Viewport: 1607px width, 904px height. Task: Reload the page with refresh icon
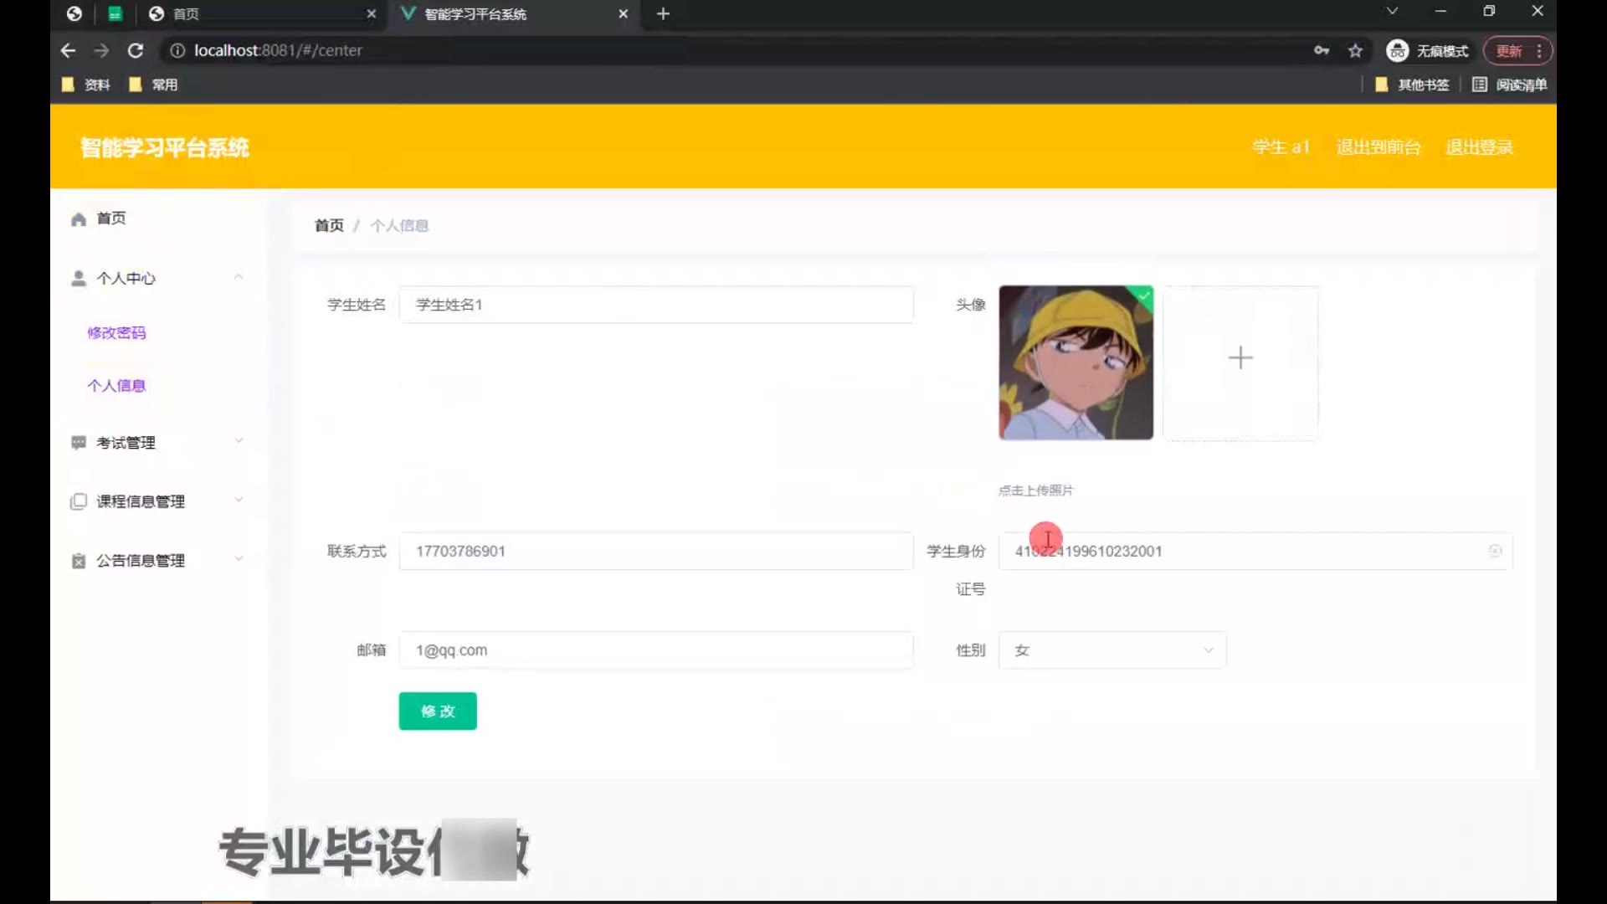(x=136, y=51)
